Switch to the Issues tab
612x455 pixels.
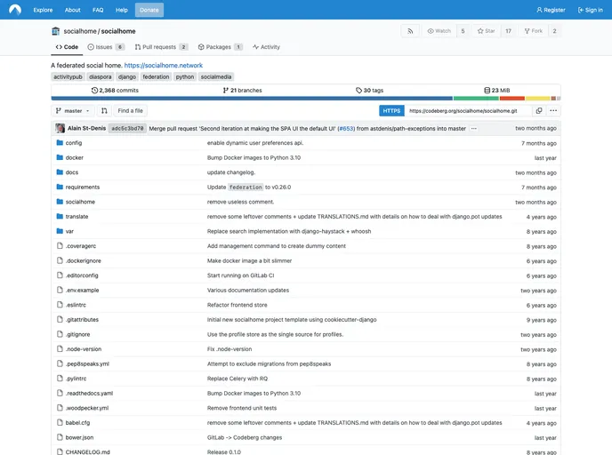(x=106, y=47)
